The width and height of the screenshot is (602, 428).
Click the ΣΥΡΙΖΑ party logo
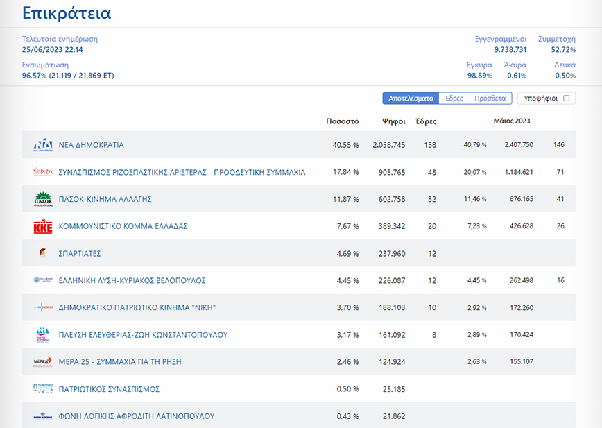coord(43,172)
